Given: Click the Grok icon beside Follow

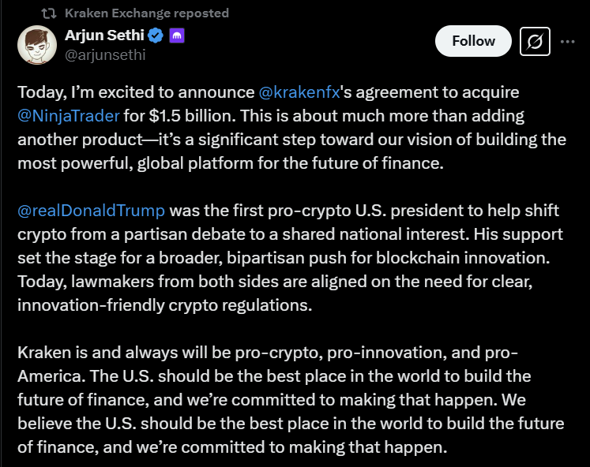Looking at the screenshot, I should (535, 41).
